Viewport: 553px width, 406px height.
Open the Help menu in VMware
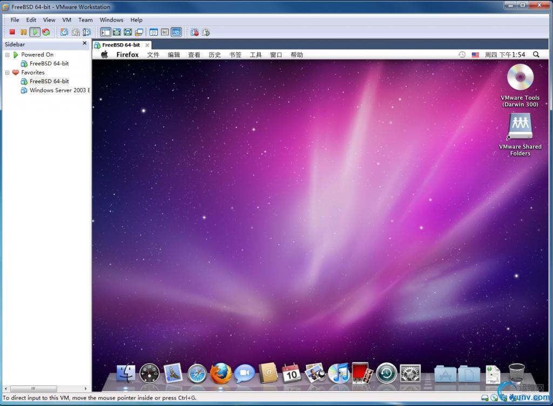point(137,20)
